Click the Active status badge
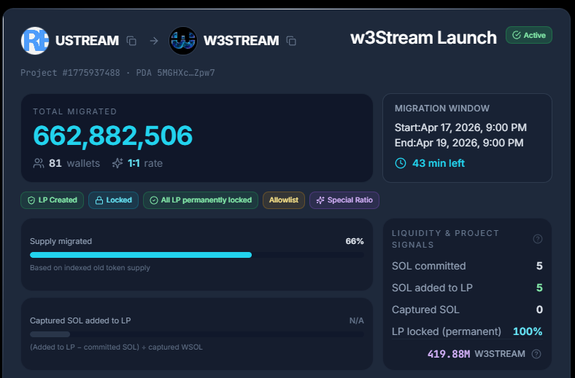This screenshot has height=378, width=575. [529, 35]
